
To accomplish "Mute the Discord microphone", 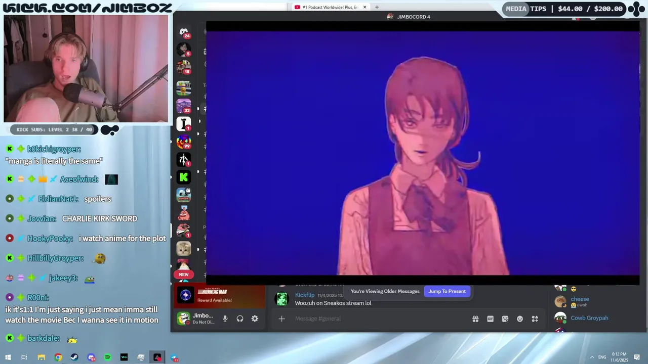I will pyautogui.click(x=225, y=318).
